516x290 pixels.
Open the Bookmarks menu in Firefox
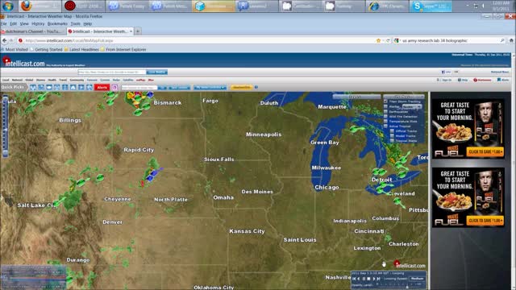point(57,23)
